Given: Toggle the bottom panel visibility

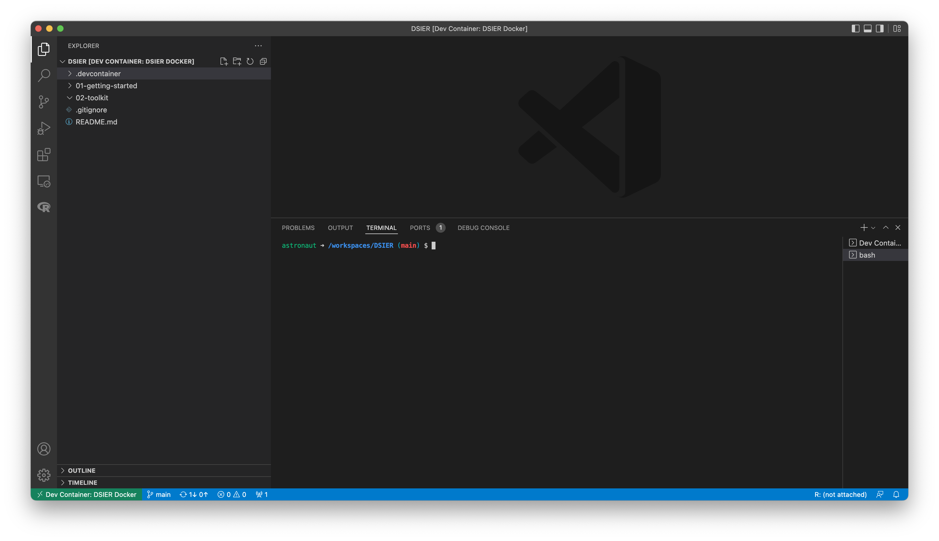Looking at the screenshot, I should click(868, 29).
